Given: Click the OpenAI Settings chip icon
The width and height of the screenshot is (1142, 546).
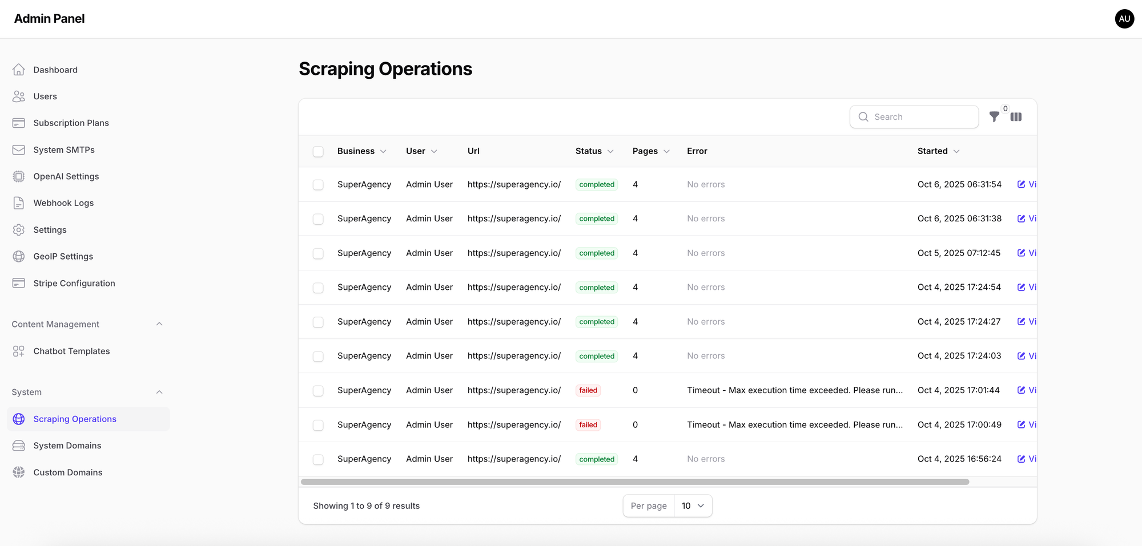Looking at the screenshot, I should pos(19,176).
